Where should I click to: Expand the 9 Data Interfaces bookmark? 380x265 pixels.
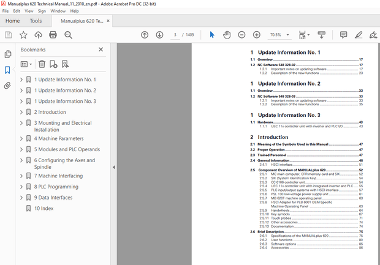click(21, 198)
